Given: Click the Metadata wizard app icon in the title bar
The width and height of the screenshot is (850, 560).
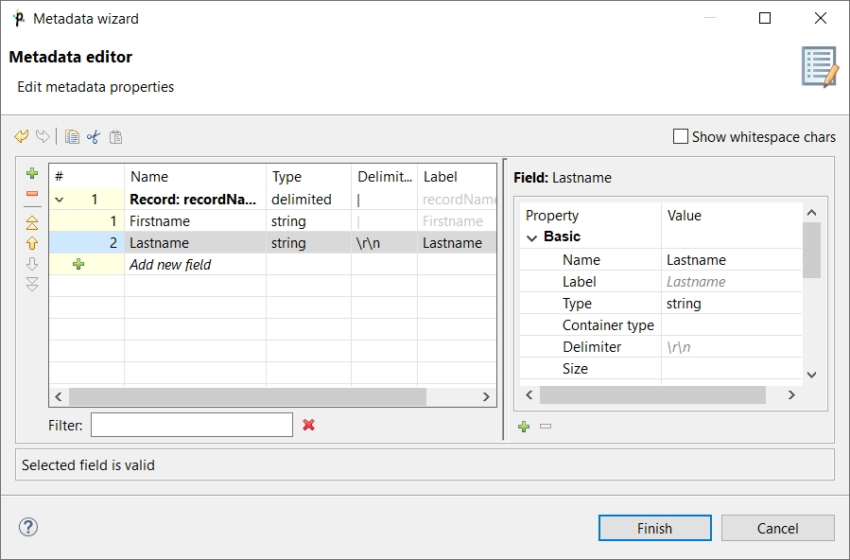Looking at the screenshot, I should 19,18.
